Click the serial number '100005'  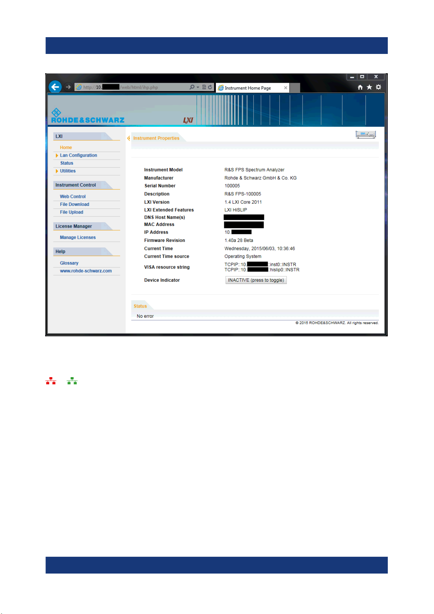point(232,186)
